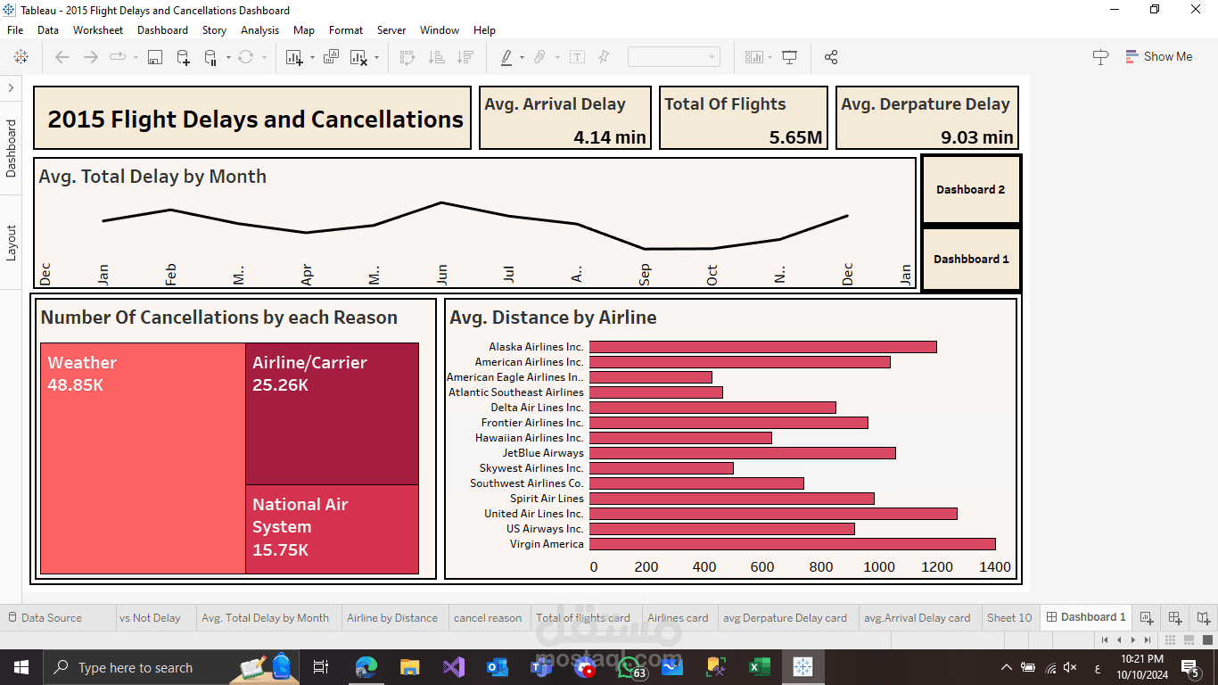Click the Clear Sheet icon

(358, 57)
